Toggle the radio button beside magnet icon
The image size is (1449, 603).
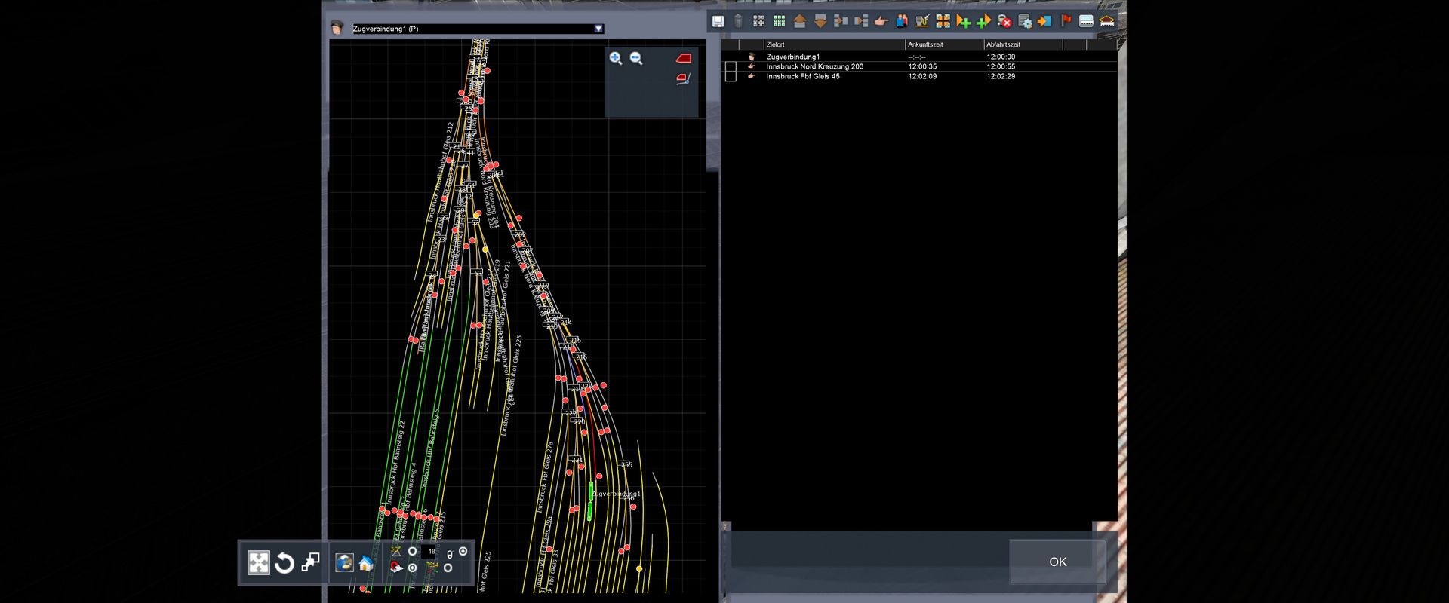click(x=412, y=568)
